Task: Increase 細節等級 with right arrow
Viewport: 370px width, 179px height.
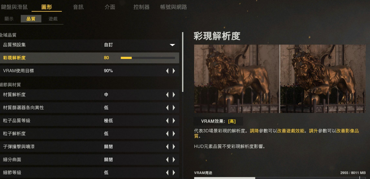Action: point(174,173)
